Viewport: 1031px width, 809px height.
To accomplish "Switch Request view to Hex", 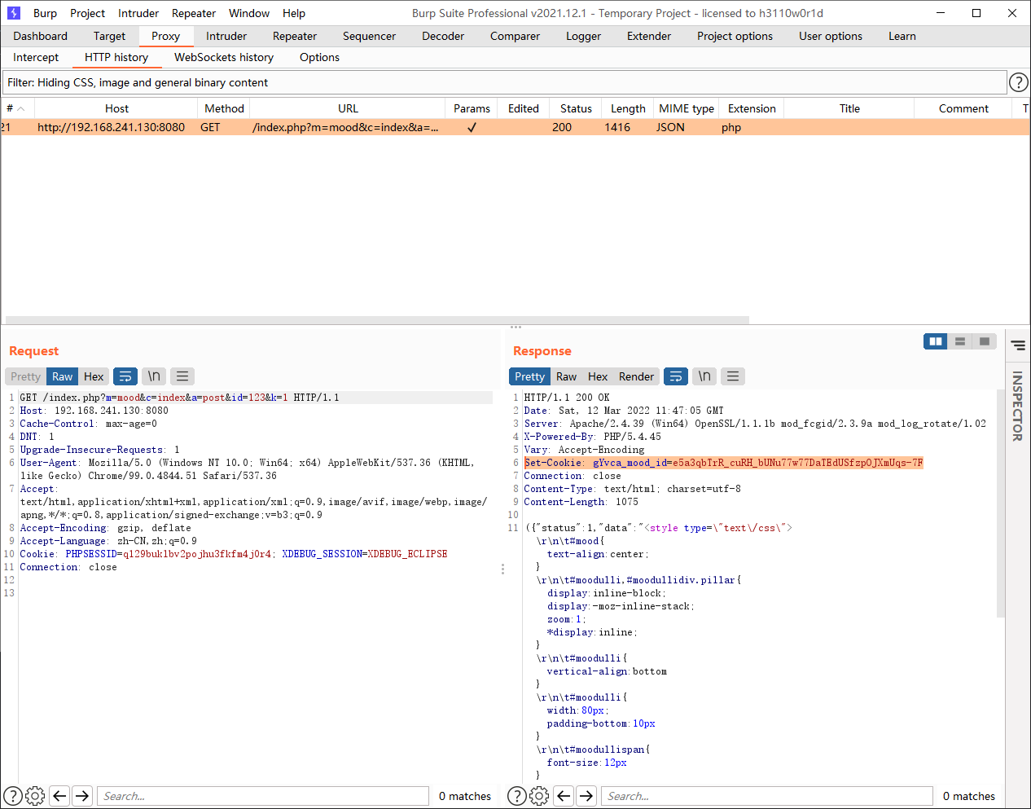I will click(x=94, y=376).
